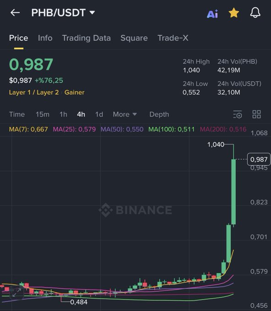
Task: Open the Square tab
Action: [x=134, y=38]
